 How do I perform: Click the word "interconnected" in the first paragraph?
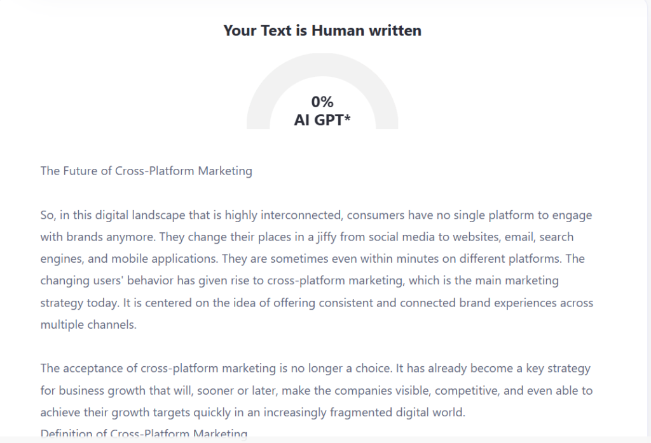(x=303, y=215)
